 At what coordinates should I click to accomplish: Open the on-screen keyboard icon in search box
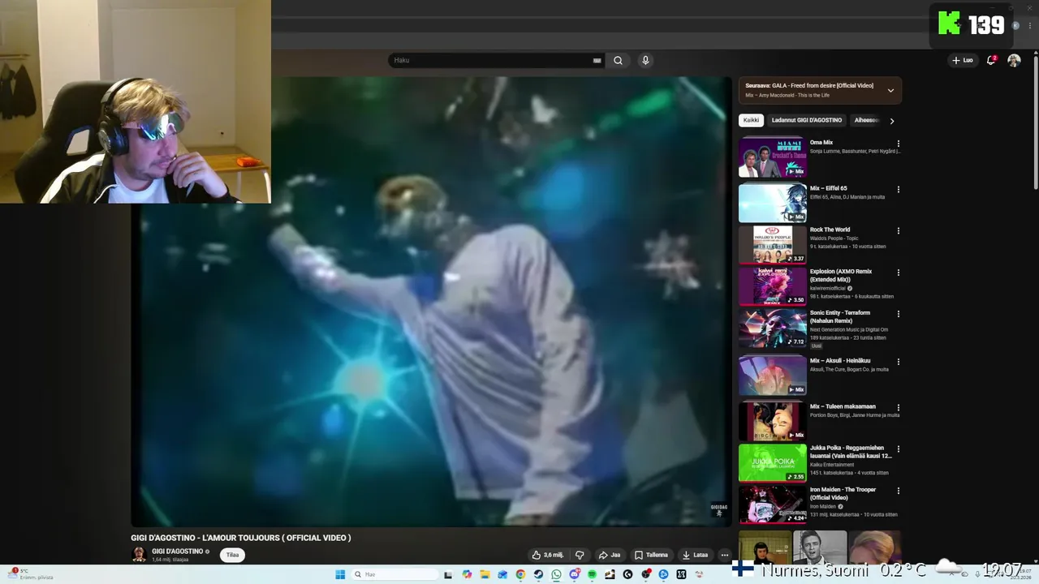point(597,60)
